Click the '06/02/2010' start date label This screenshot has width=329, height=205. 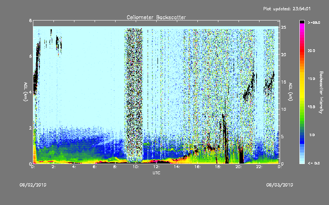(x=33, y=185)
